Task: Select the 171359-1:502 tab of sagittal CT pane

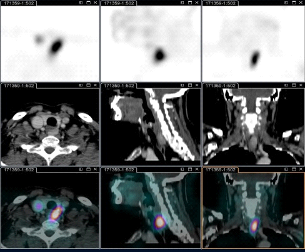Action: 119,86
